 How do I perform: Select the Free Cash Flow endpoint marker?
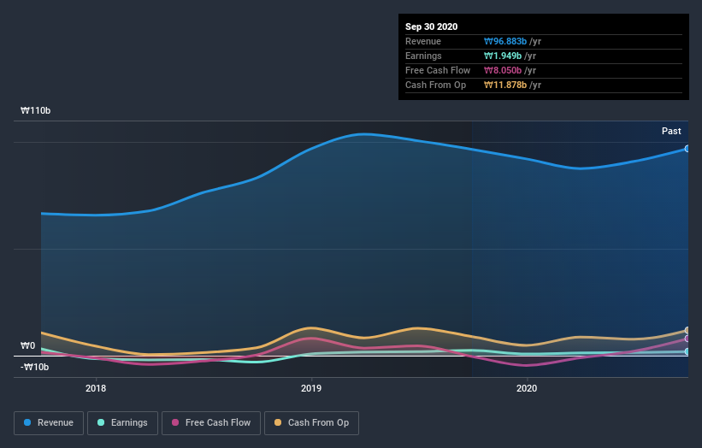pyautogui.click(x=687, y=339)
